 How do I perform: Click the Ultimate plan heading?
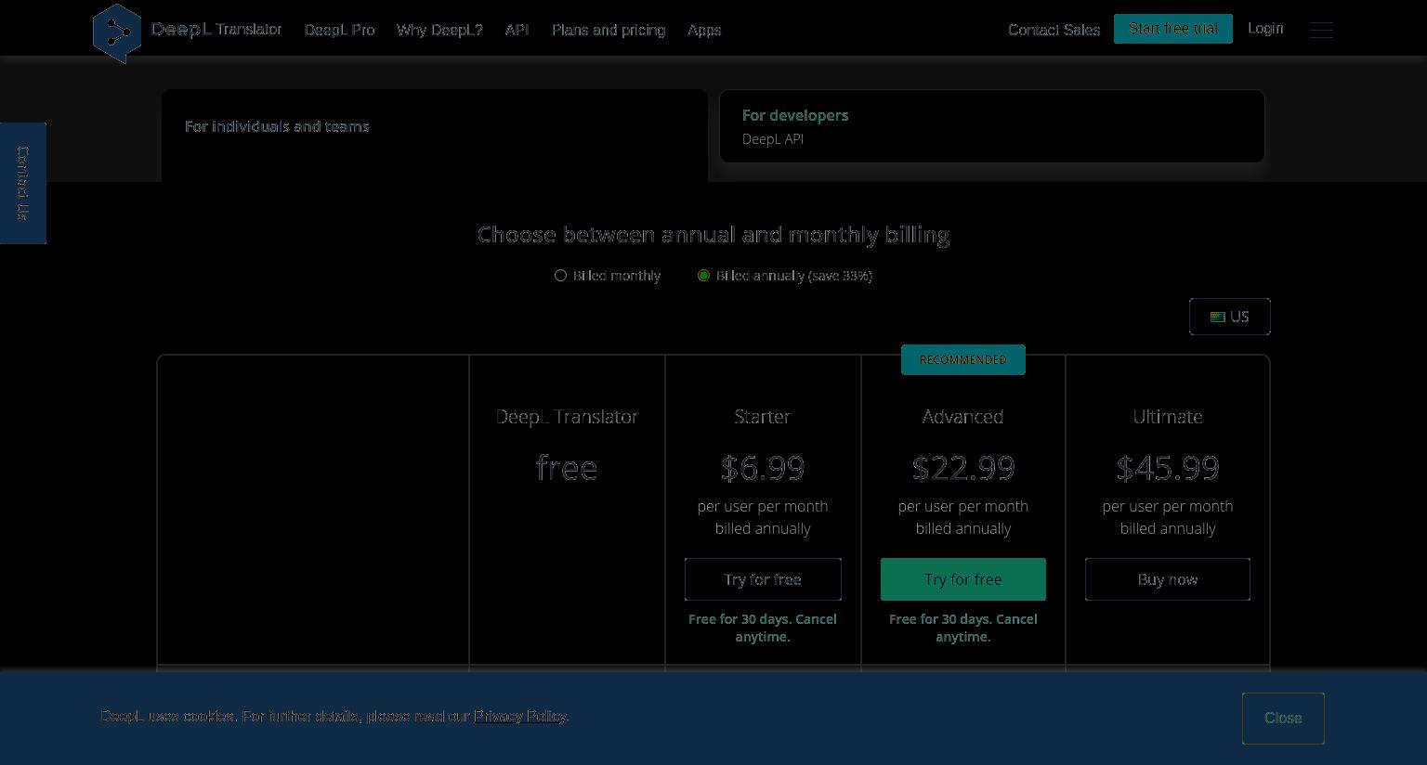1168,417
